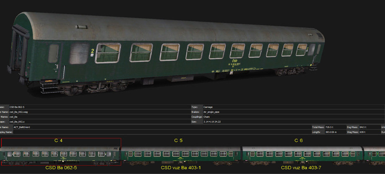385x174 pixels.
Task: Click the Type: label
Action: (194, 107)
